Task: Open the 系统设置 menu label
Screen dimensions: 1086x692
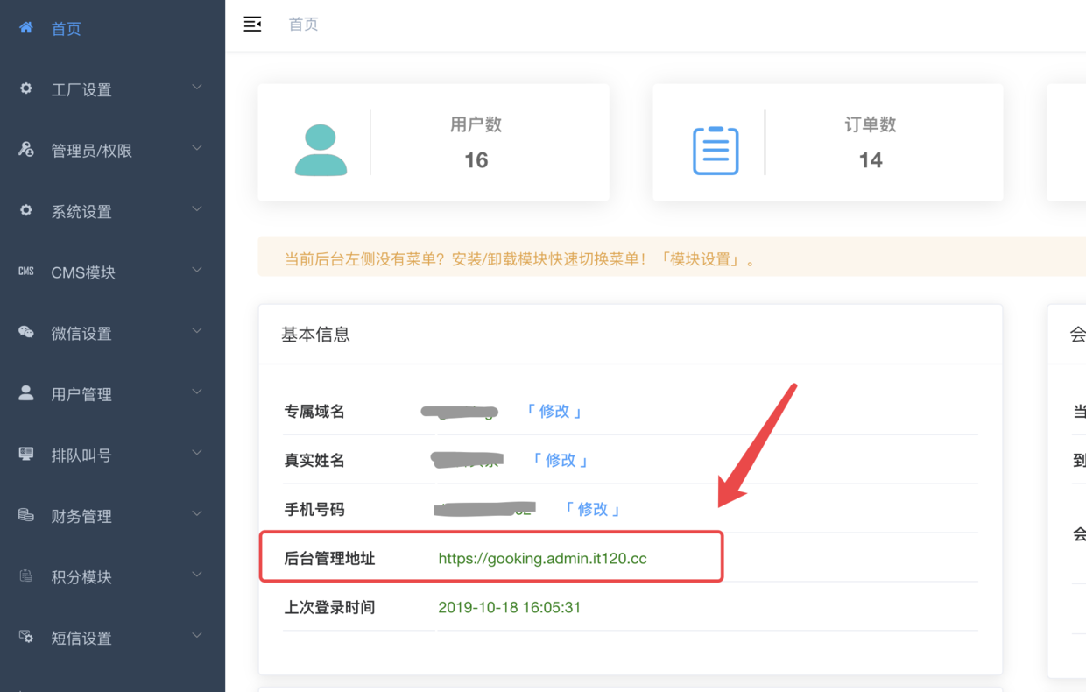Action: tap(81, 212)
